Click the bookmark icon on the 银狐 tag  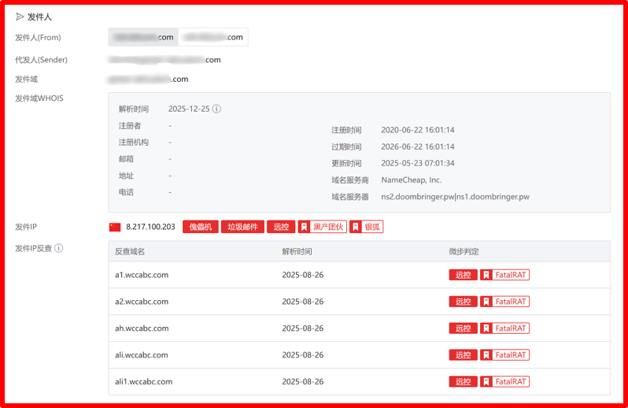pyautogui.click(x=355, y=227)
